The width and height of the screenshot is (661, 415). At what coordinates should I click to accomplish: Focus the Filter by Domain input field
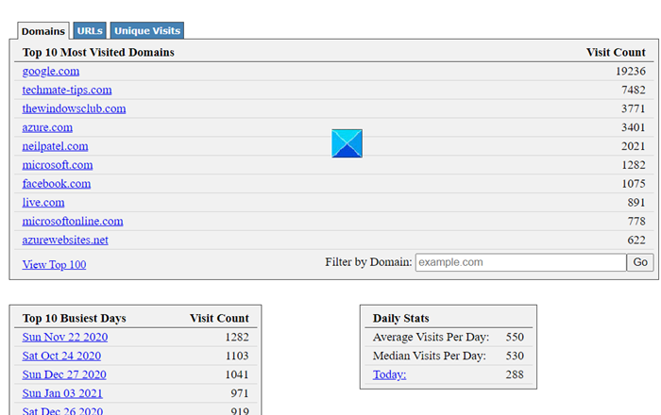(520, 262)
